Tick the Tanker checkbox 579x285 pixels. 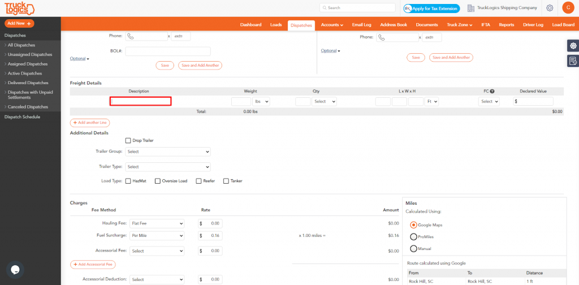pos(226,181)
